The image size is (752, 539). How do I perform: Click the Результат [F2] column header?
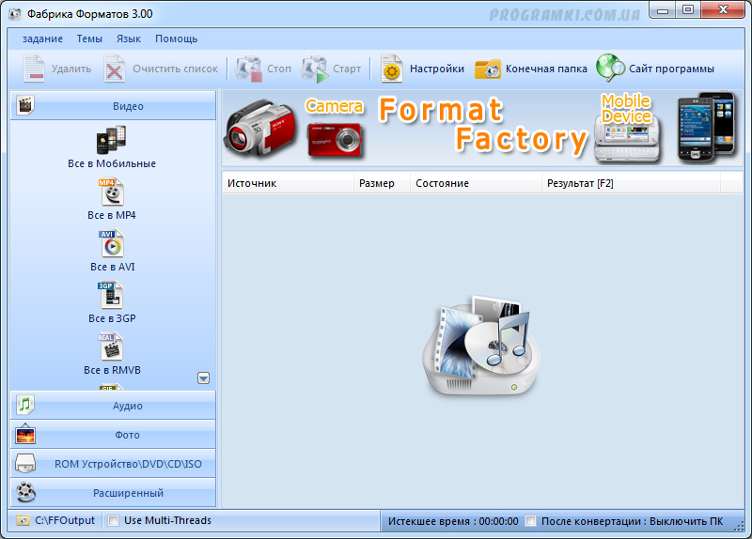click(x=631, y=183)
